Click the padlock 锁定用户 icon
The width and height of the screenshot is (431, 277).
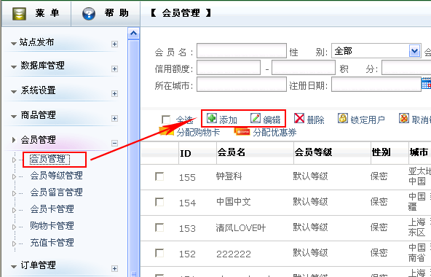tap(343, 118)
